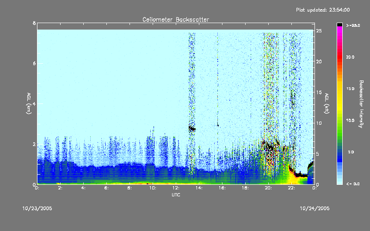Click the "14:" UTC hour tick label
This screenshot has height=231, width=370.
[199, 188]
